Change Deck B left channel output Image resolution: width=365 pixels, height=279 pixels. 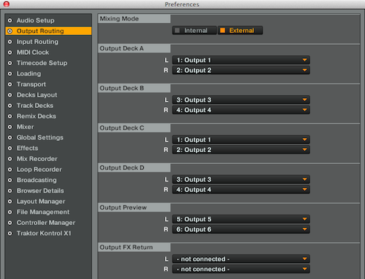(241, 100)
